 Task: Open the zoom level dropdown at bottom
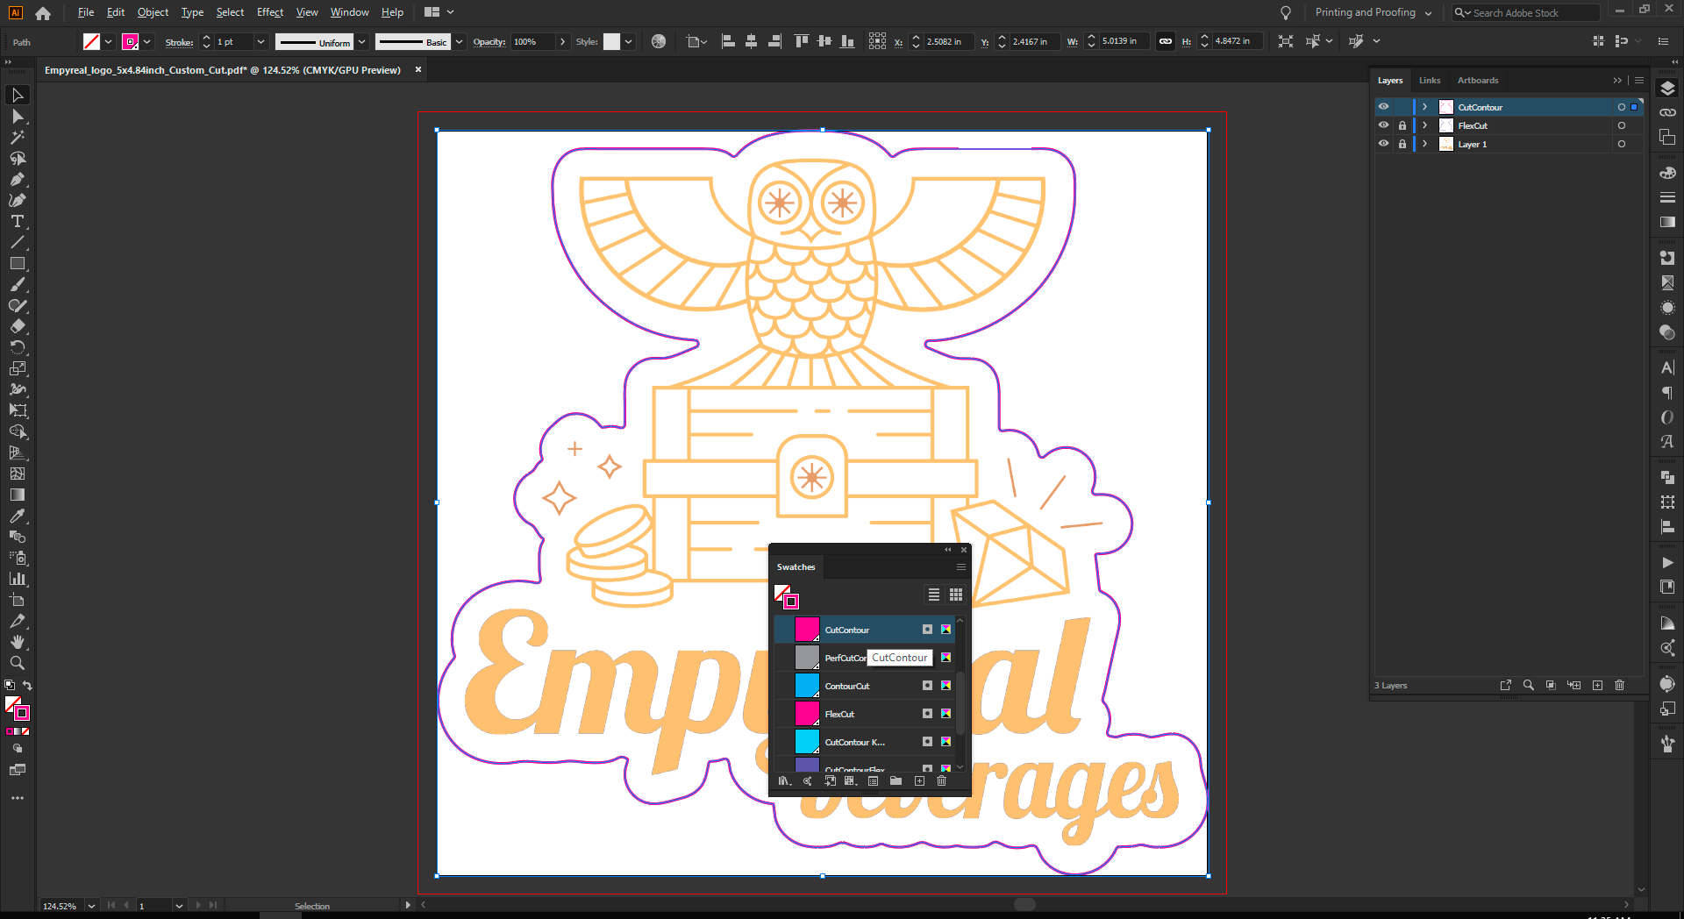pos(90,906)
